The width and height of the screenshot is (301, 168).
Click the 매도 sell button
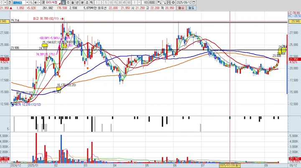[x=191, y=8]
